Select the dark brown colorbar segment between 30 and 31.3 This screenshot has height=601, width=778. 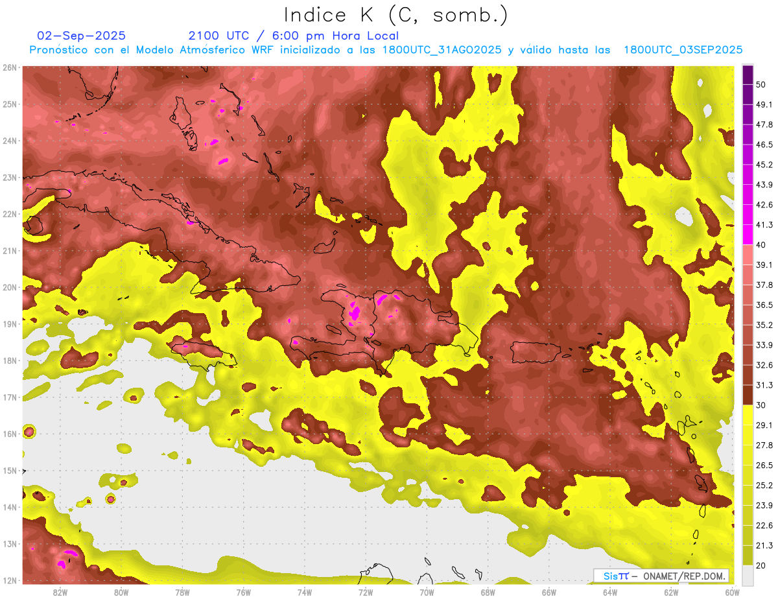tap(748, 395)
